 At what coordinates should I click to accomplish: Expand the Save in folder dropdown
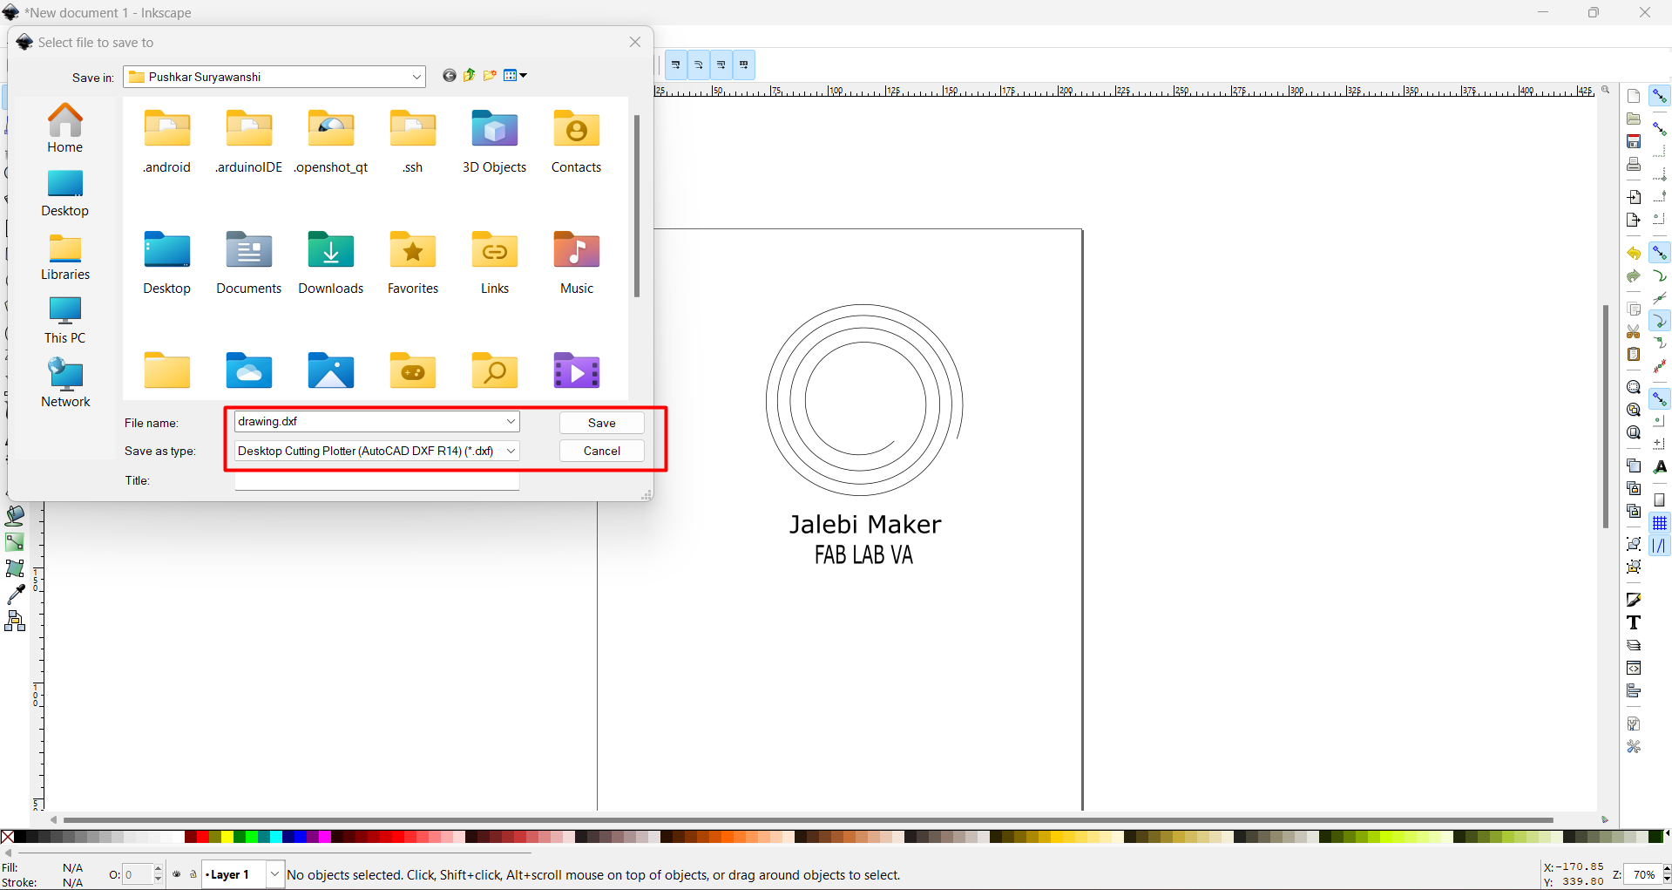(416, 77)
